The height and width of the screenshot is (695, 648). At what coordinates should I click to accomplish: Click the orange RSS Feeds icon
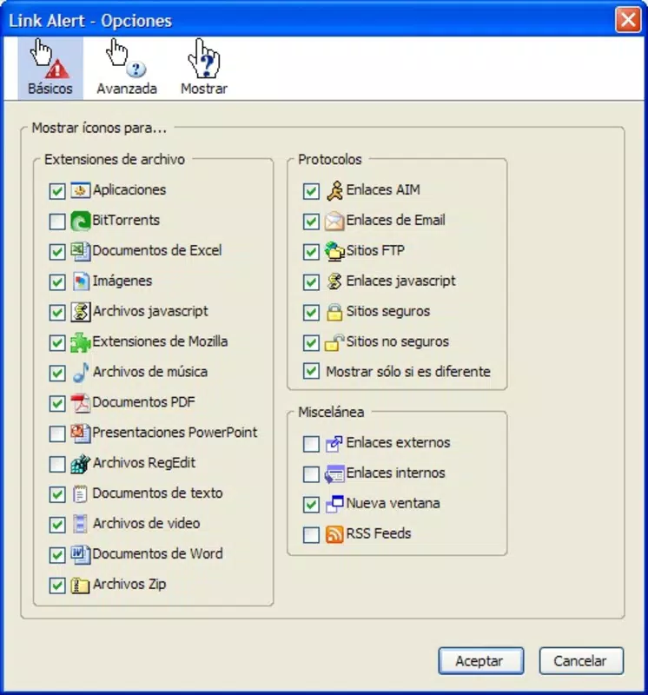coord(334,534)
